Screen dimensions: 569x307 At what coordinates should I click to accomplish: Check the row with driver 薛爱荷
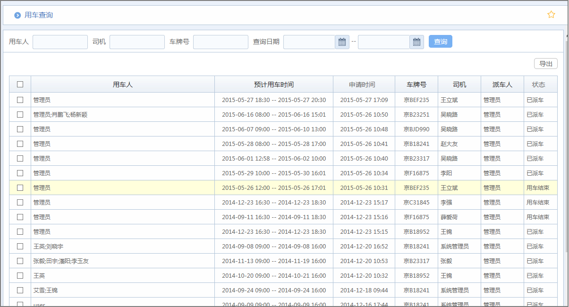click(20, 217)
